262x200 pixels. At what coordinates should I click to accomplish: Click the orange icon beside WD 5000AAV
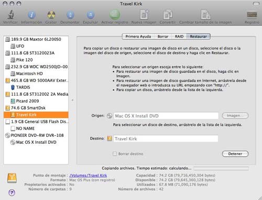tap(7, 80)
